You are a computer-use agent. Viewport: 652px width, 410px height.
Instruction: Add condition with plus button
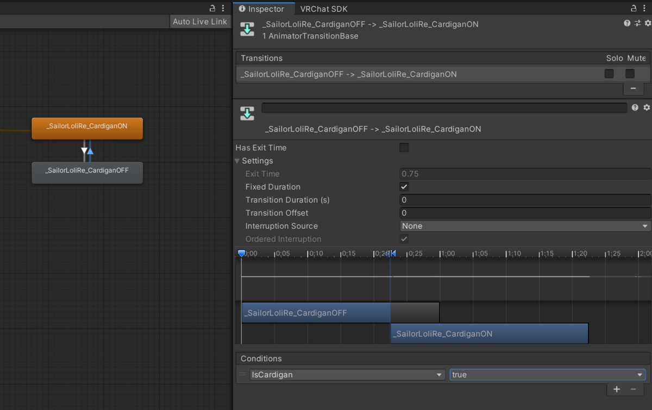tap(617, 389)
